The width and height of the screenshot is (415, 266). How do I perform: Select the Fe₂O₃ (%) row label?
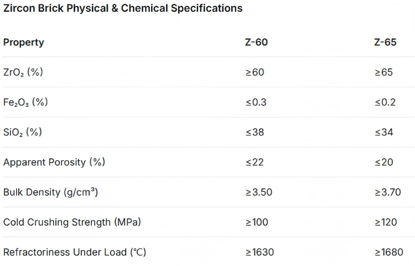(25, 103)
